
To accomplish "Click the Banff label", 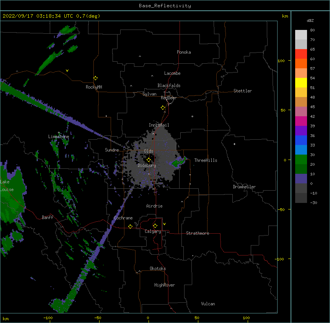I will pos(47,218).
